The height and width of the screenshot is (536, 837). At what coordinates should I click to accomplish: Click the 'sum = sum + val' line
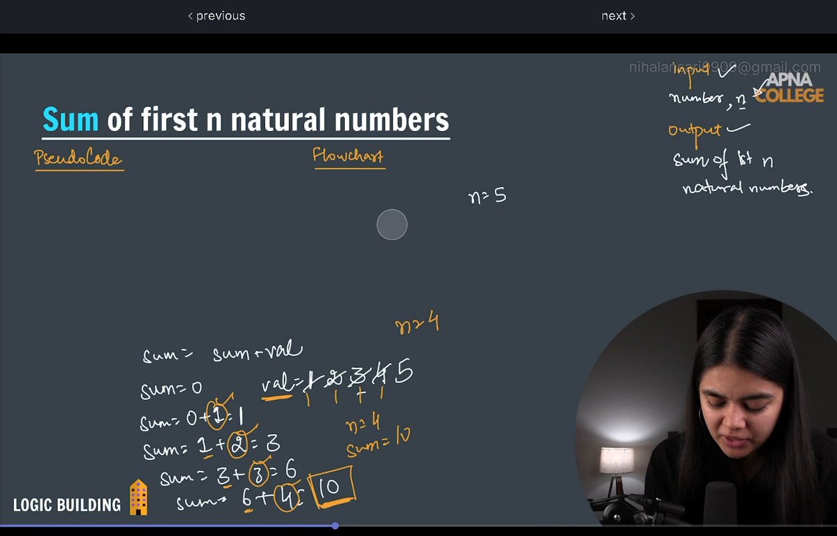(x=223, y=352)
